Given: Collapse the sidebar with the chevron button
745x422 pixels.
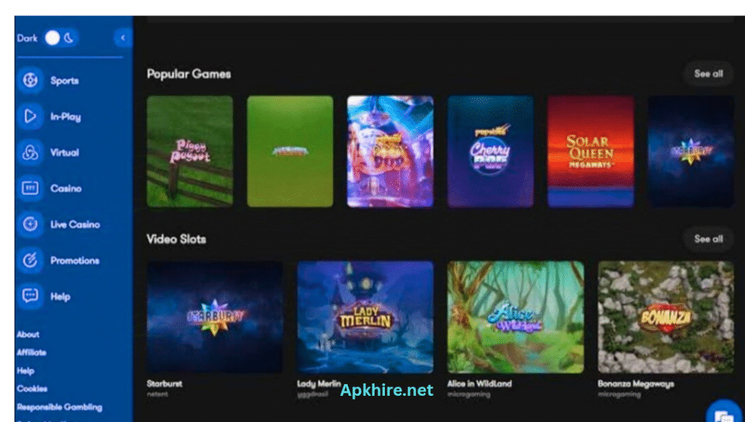Looking at the screenshot, I should click(x=123, y=38).
